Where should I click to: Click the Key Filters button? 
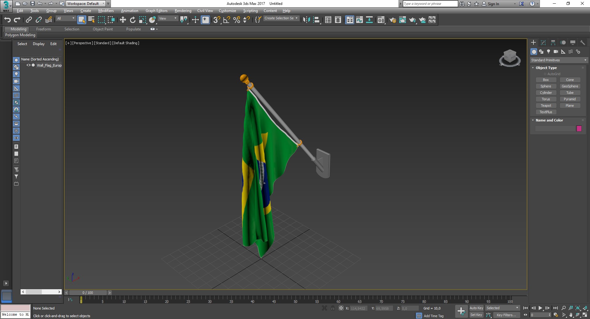click(x=506, y=315)
